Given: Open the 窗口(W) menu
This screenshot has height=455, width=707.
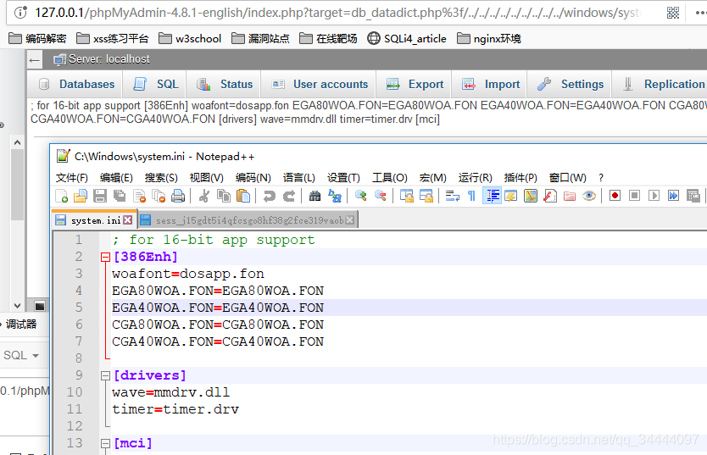Looking at the screenshot, I should pos(567,178).
